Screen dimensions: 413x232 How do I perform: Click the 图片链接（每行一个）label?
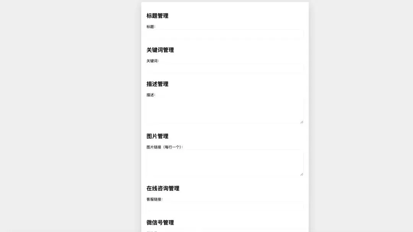[x=164, y=147]
